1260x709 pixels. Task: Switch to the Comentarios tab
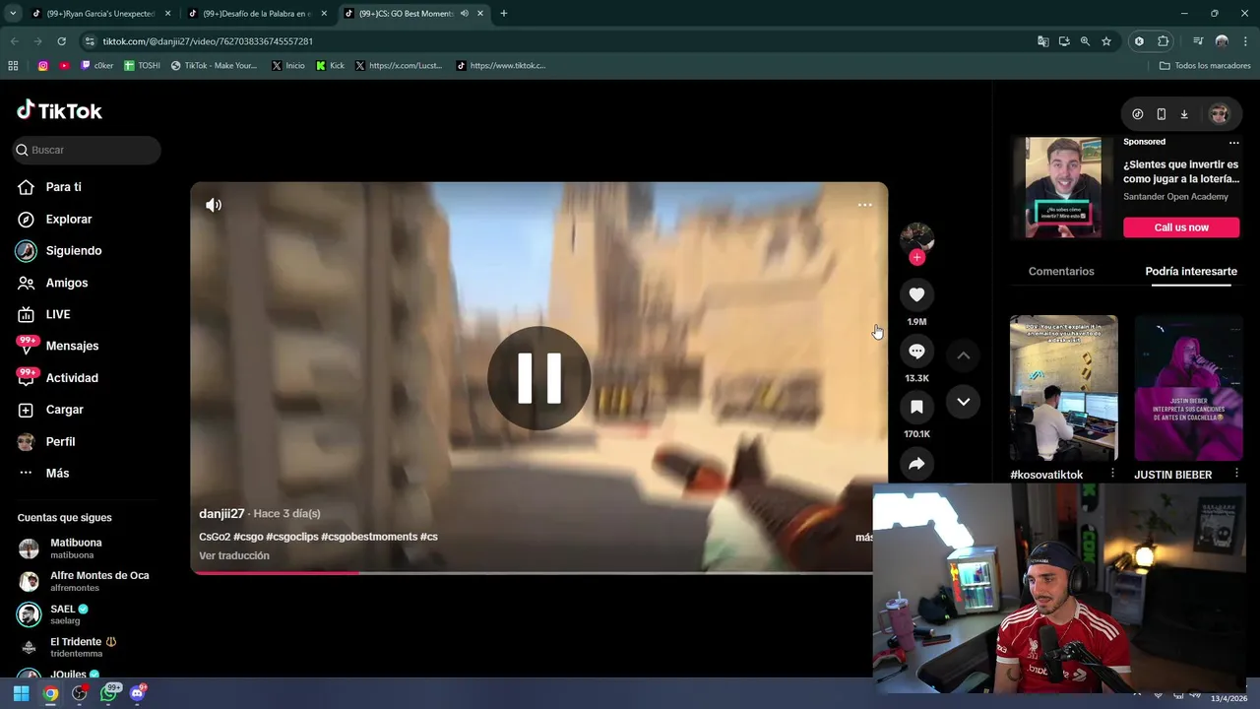click(x=1061, y=271)
